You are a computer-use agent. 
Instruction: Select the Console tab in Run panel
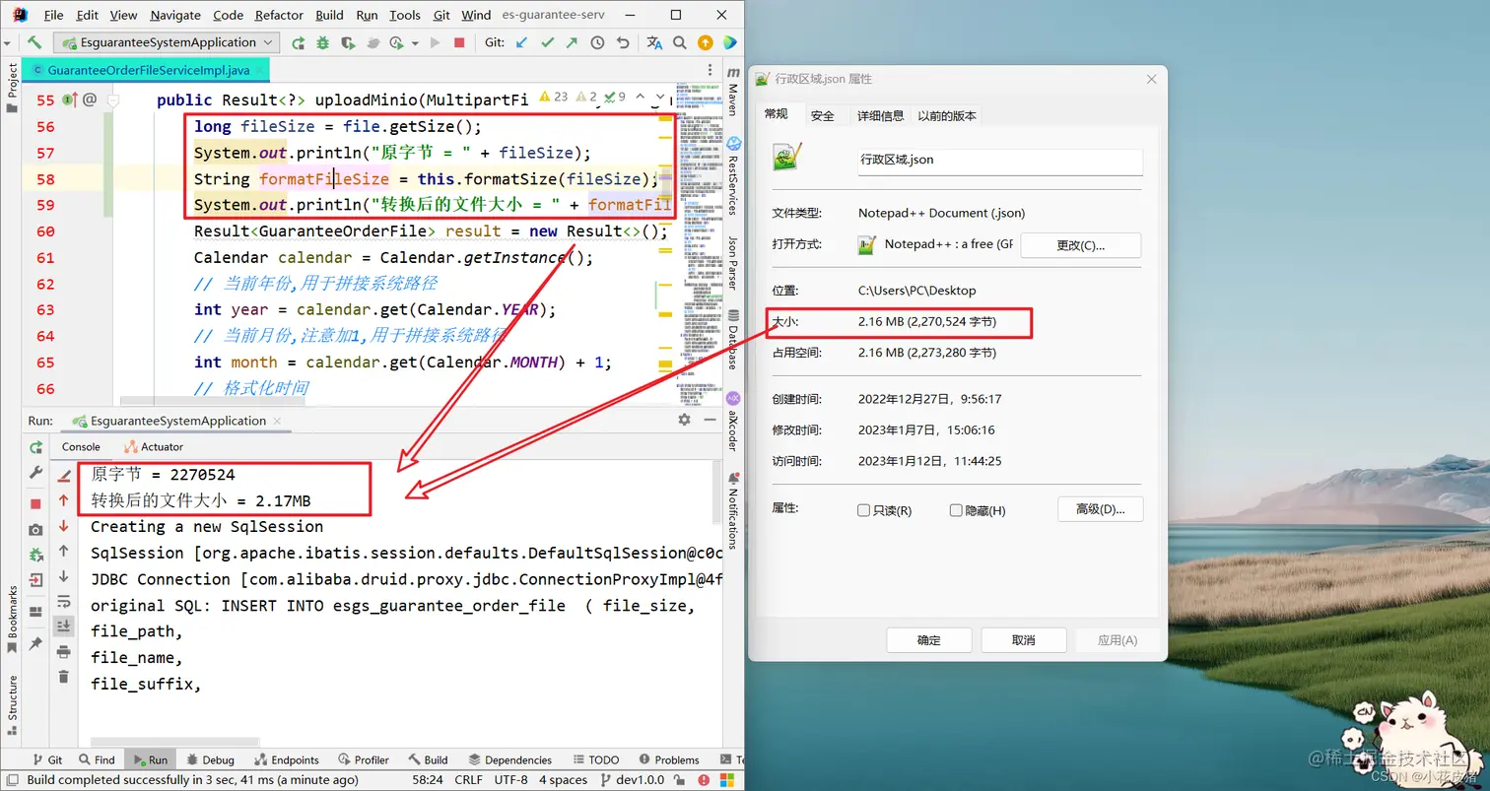[x=81, y=446]
